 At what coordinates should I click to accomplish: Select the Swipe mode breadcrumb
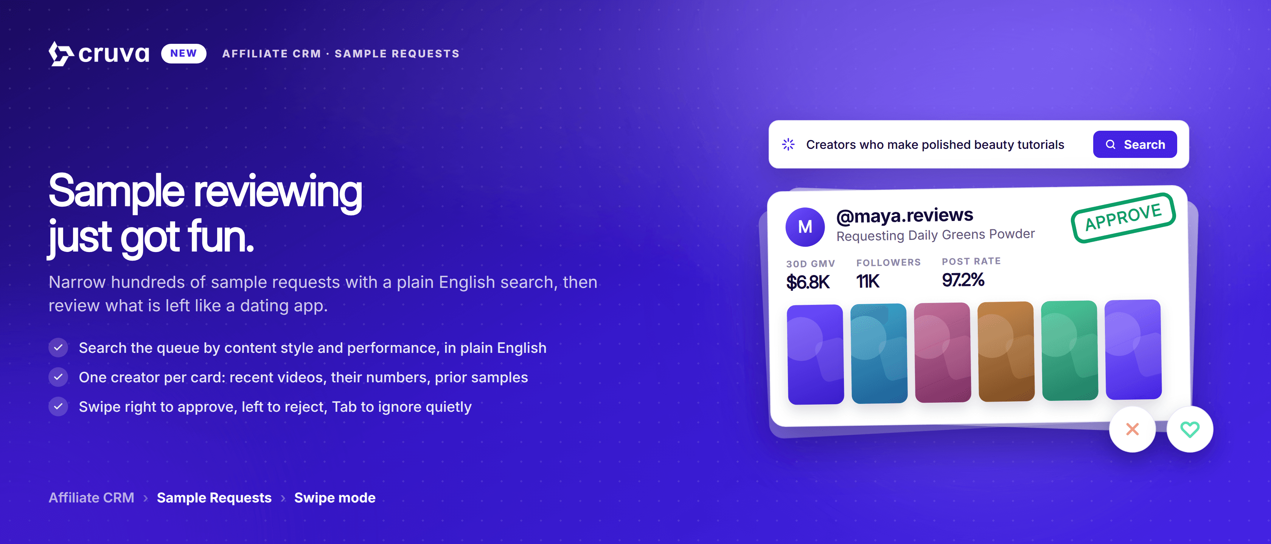tap(334, 498)
